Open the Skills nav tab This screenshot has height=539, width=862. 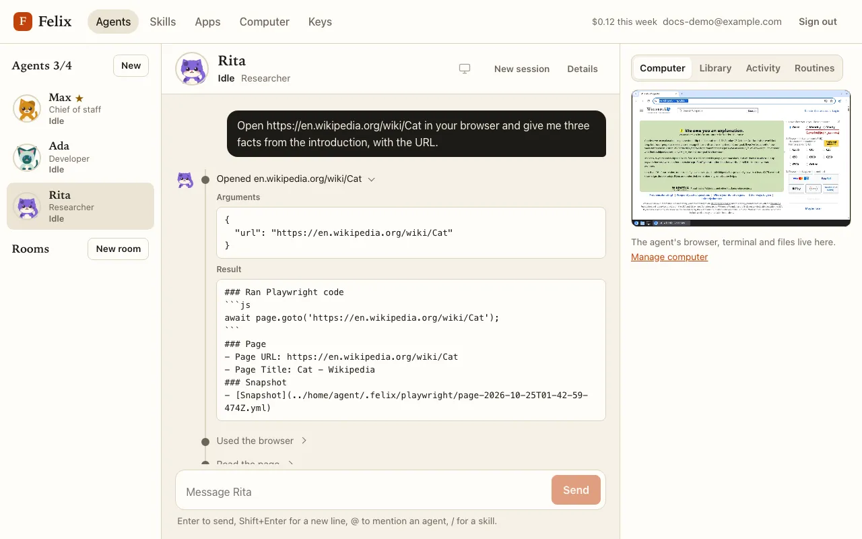(x=163, y=22)
